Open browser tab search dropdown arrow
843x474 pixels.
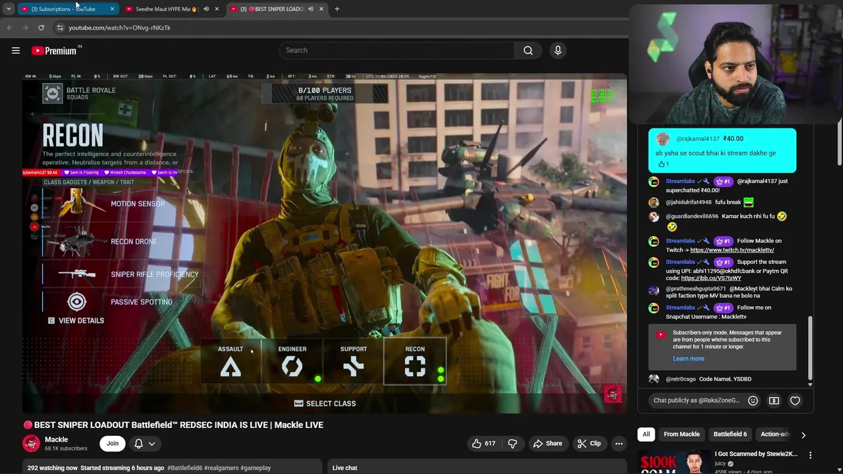click(8, 9)
